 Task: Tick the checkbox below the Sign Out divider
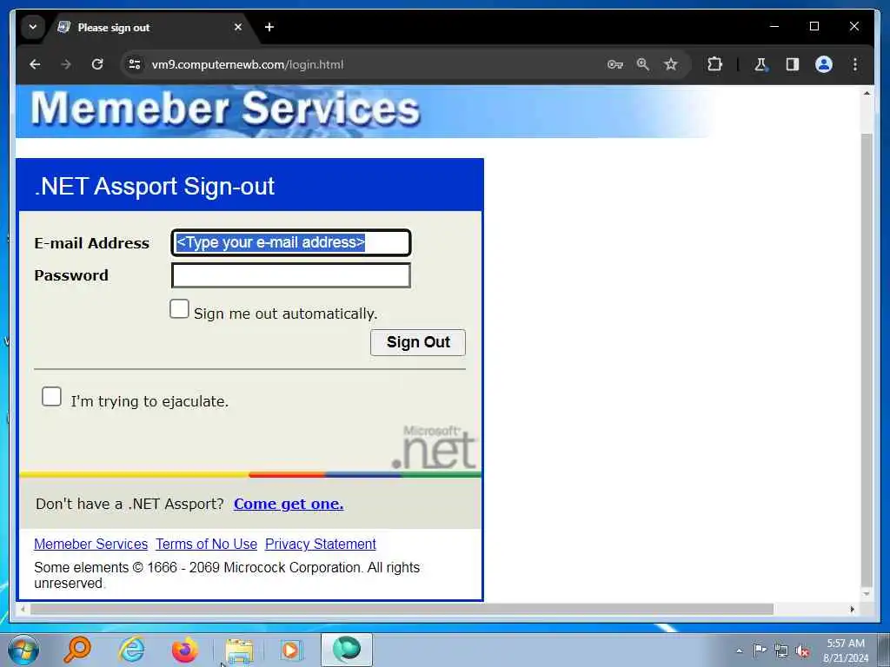(x=51, y=397)
